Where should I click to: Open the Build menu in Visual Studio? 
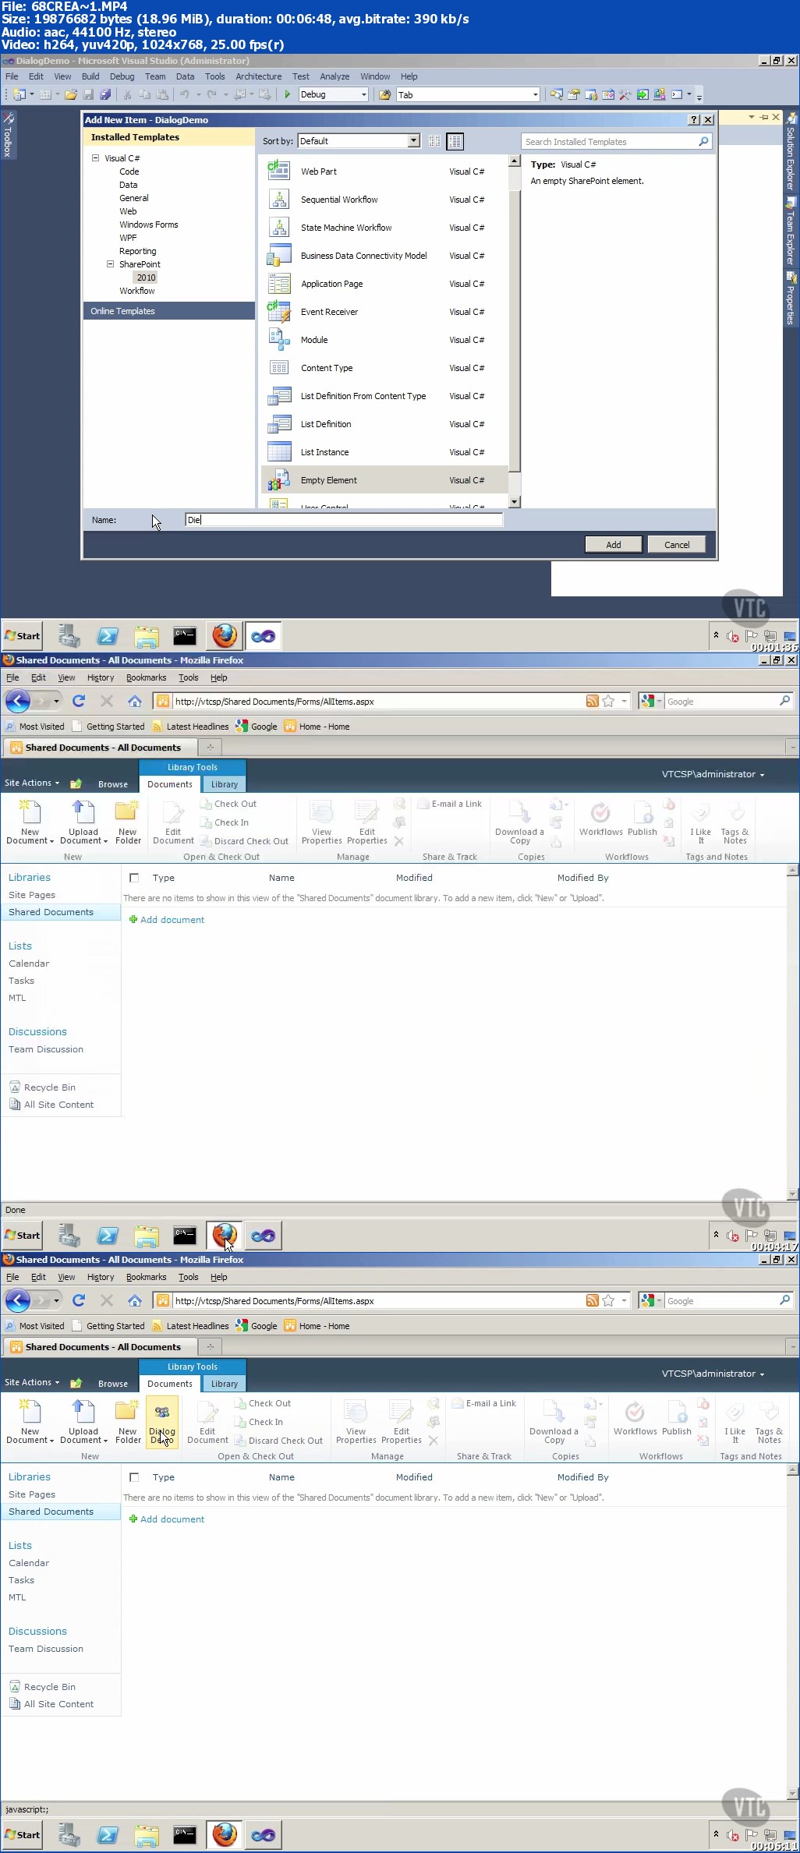(x=90, y=76)
